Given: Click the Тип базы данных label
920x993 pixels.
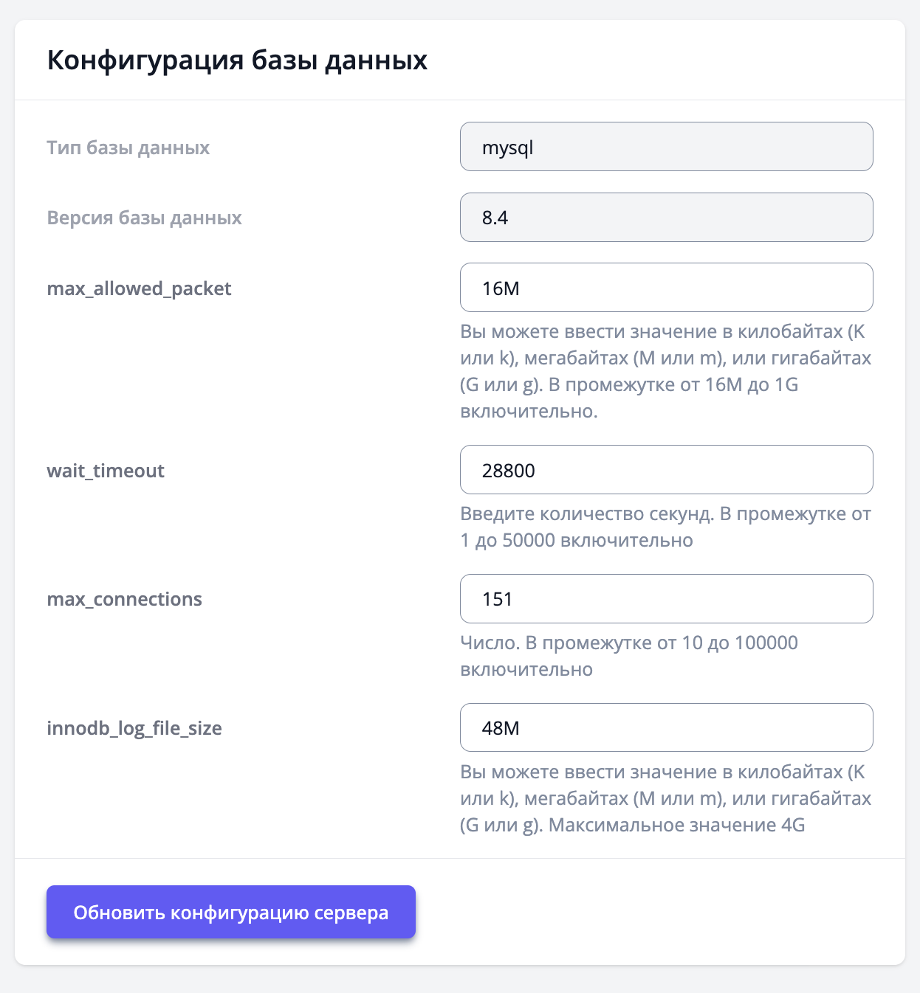Looking at the screenshot, I should 128,148.
